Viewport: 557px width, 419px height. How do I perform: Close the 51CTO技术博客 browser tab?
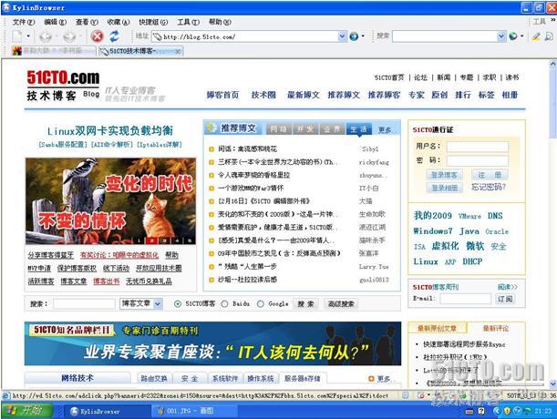tap(178, 52)
